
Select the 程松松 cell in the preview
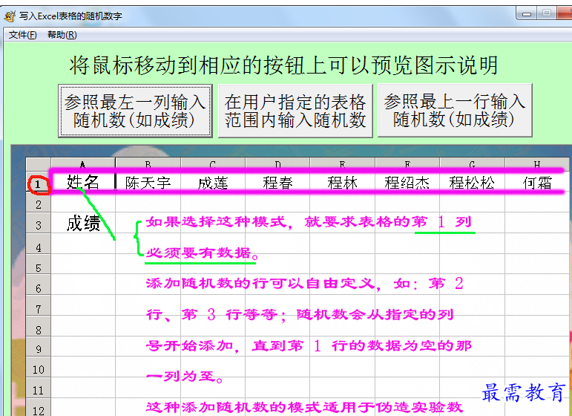click(472, 183)
